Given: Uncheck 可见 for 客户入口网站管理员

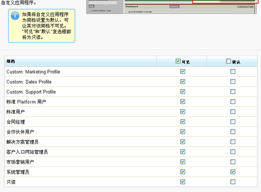Looking at the screenshot, I should 183,152.
